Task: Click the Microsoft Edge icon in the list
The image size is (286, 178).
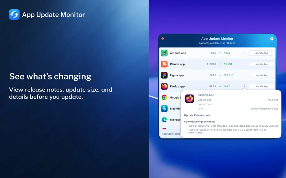Action: click(x=164, y=120)
